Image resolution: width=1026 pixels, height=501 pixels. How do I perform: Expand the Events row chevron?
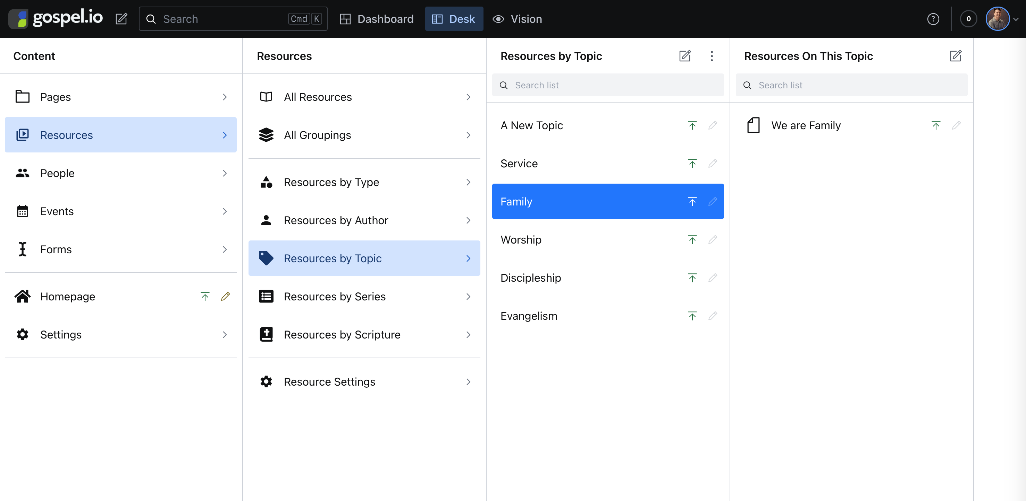(x=225, y=211)
